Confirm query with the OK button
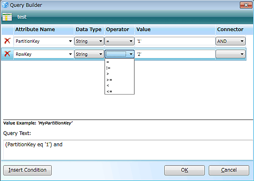Viewport: 254px width, 181px height. tap(185, 170)
